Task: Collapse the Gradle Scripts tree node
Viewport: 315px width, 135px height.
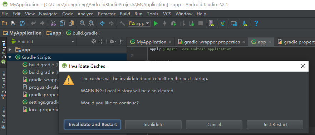Action: click(10, 57)
